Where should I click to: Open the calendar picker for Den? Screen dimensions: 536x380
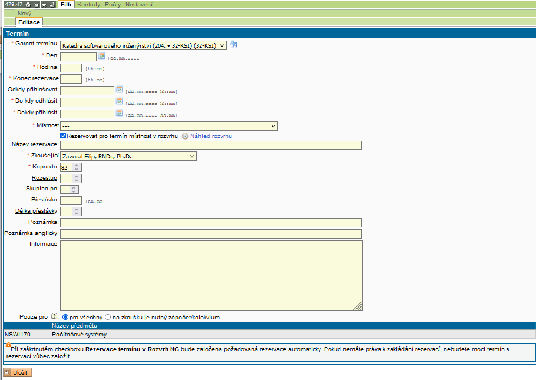pos(101,56)
